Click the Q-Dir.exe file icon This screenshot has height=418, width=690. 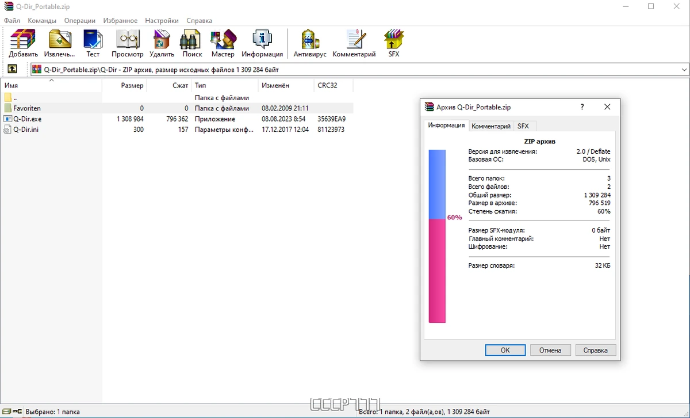(x=7, y=119)
